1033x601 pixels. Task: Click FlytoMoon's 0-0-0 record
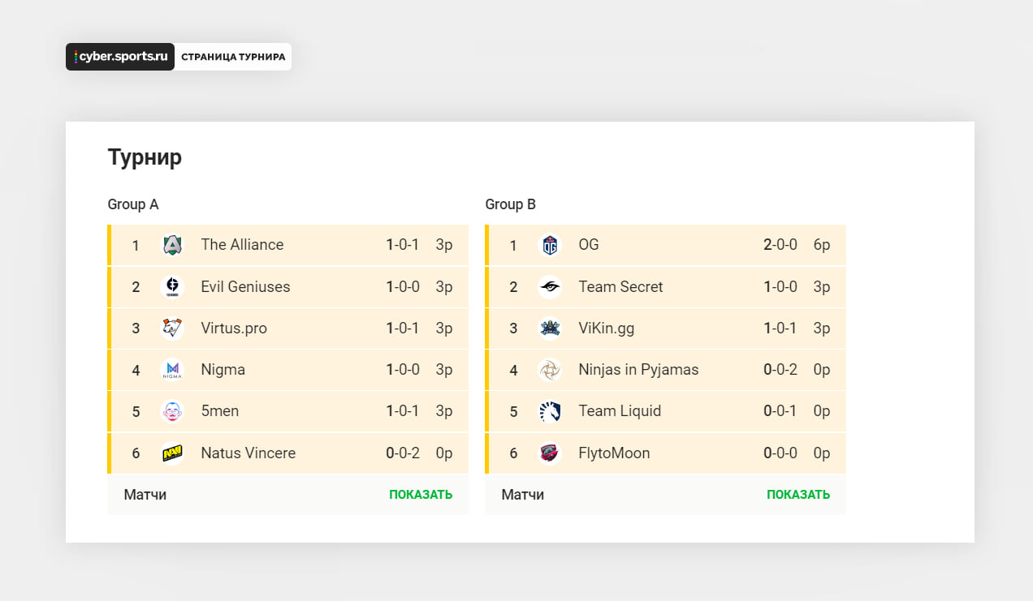click(x=780, y=453)
